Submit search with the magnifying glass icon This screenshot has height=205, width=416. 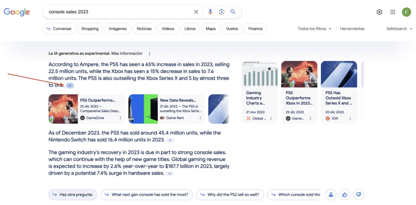point(233,12)
